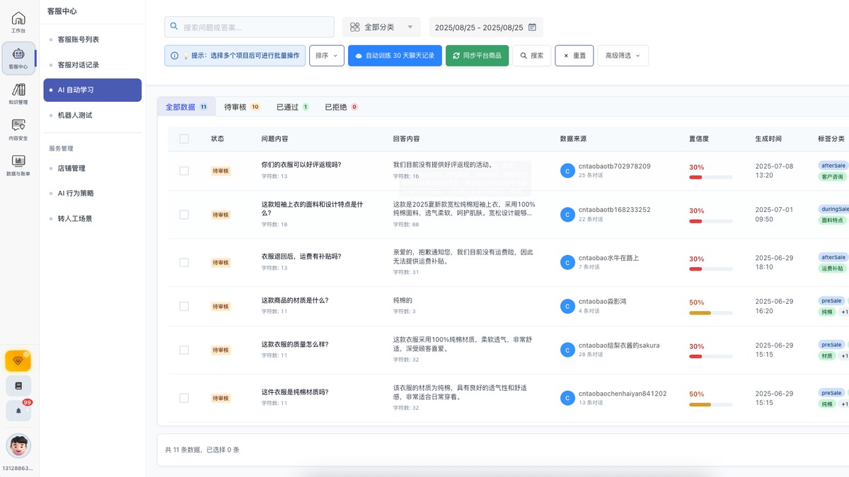Image resolution: width=849 pixels, height=477 pixels.
Task: Click the 生成时间 column header
Action: tap(768, 139)
